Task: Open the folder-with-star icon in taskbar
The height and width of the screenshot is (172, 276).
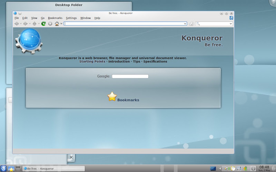Action: click(x=11, y=169)
